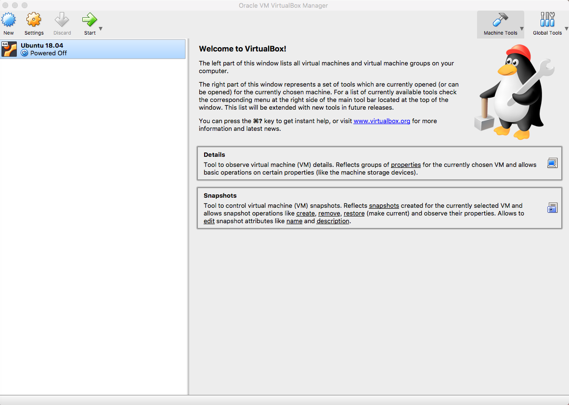Open Global Tools icon

547,20
